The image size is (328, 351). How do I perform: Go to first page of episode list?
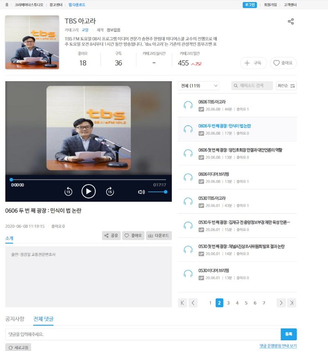click(x=182, y=303)
